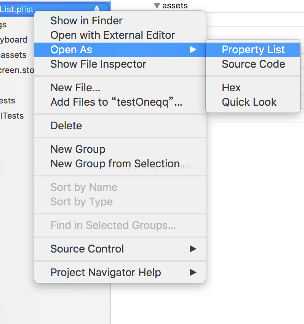
Task: Select the yboard file in the navigator
Action: coord(14,40)
